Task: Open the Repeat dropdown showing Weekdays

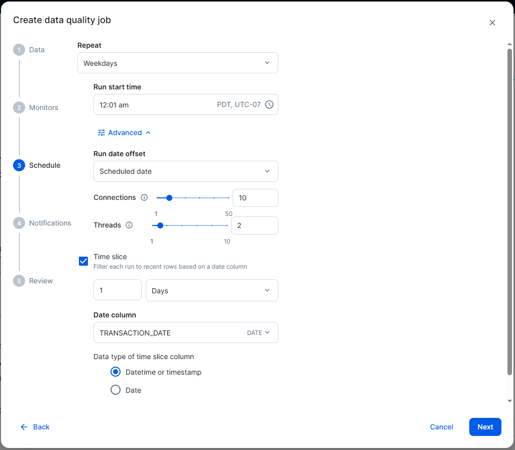Action: pyautogui.click(x=177, y=62)
